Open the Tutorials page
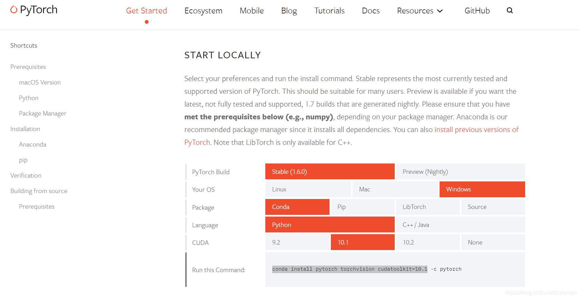 (329, 11)
